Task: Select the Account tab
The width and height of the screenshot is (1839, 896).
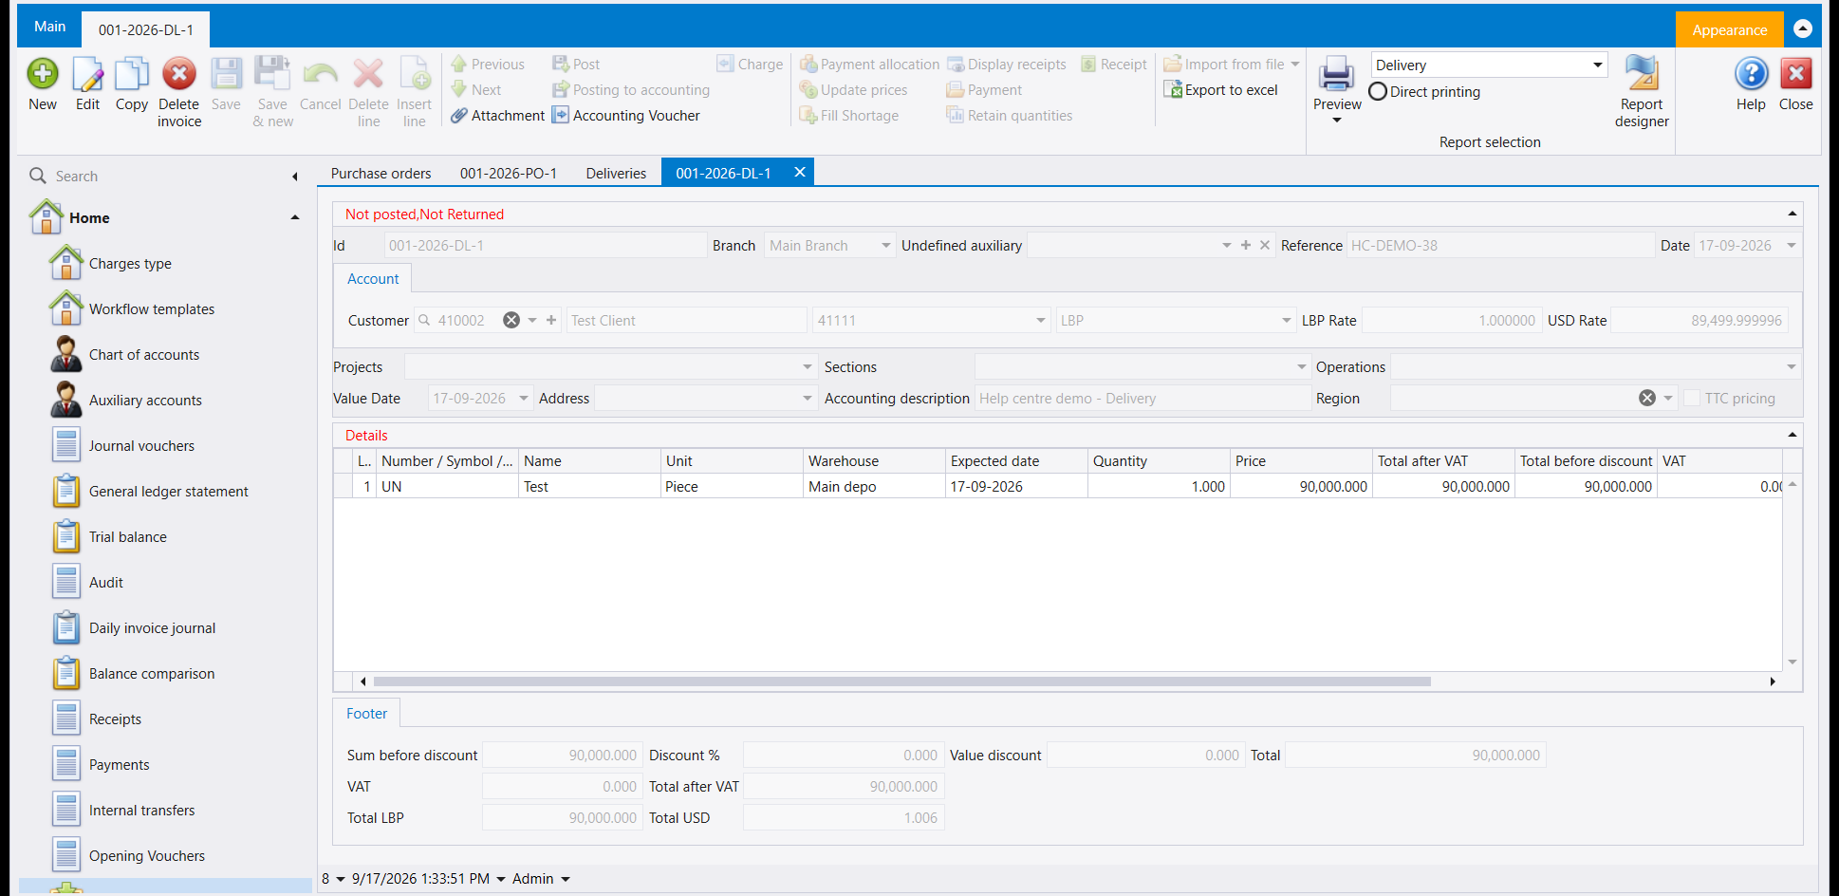Action: tap(373, 279)
